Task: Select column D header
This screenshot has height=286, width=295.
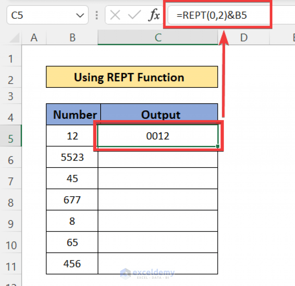Action: click(x=244, y=37)
